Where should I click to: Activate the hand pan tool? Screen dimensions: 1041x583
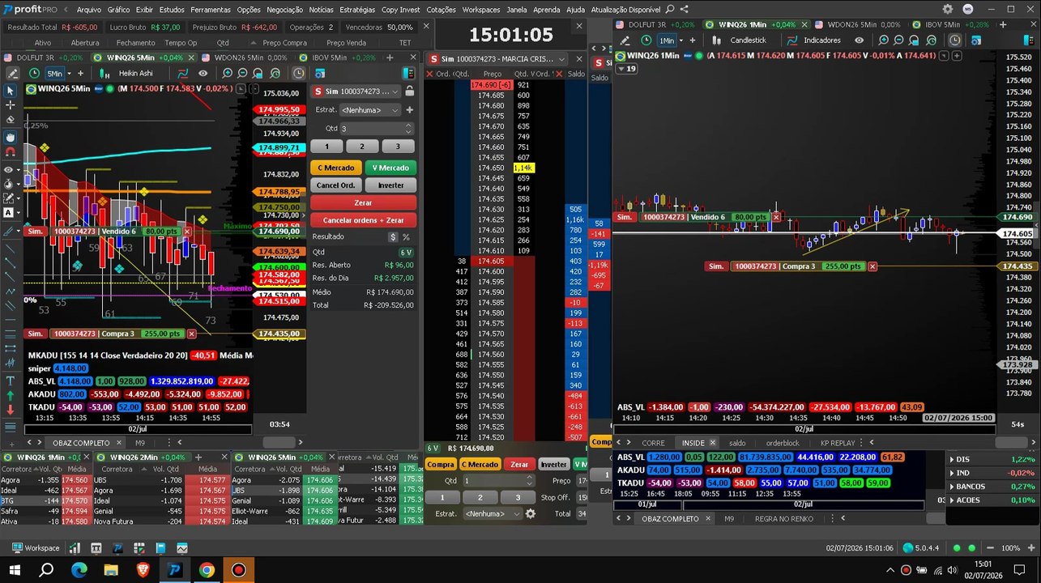(11, 138)
